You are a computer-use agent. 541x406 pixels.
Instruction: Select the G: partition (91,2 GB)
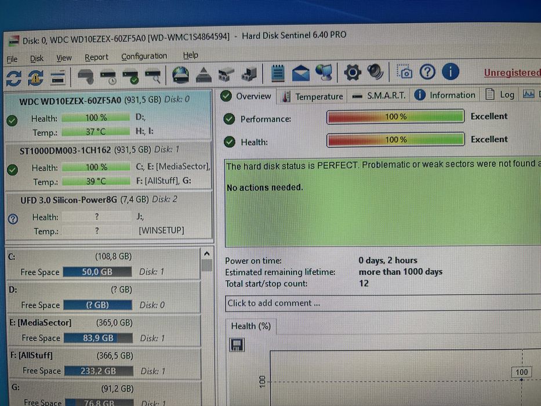(106, 394)
